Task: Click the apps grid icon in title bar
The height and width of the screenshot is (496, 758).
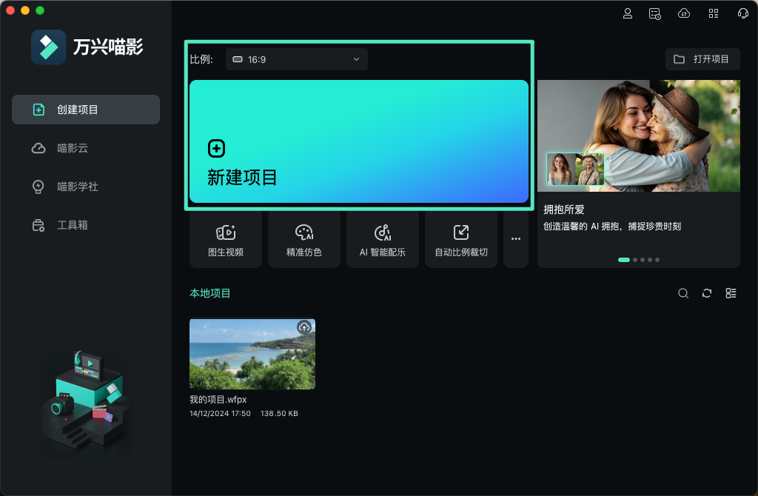Action: (714, 13)
